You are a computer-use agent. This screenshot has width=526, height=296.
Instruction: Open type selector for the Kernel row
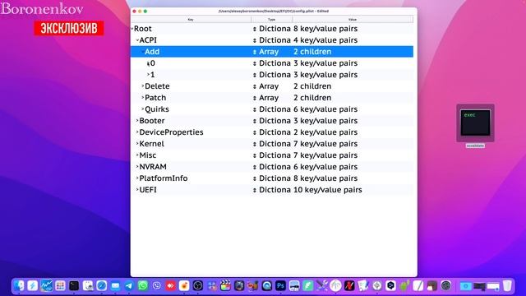click(x=255, y=144)
